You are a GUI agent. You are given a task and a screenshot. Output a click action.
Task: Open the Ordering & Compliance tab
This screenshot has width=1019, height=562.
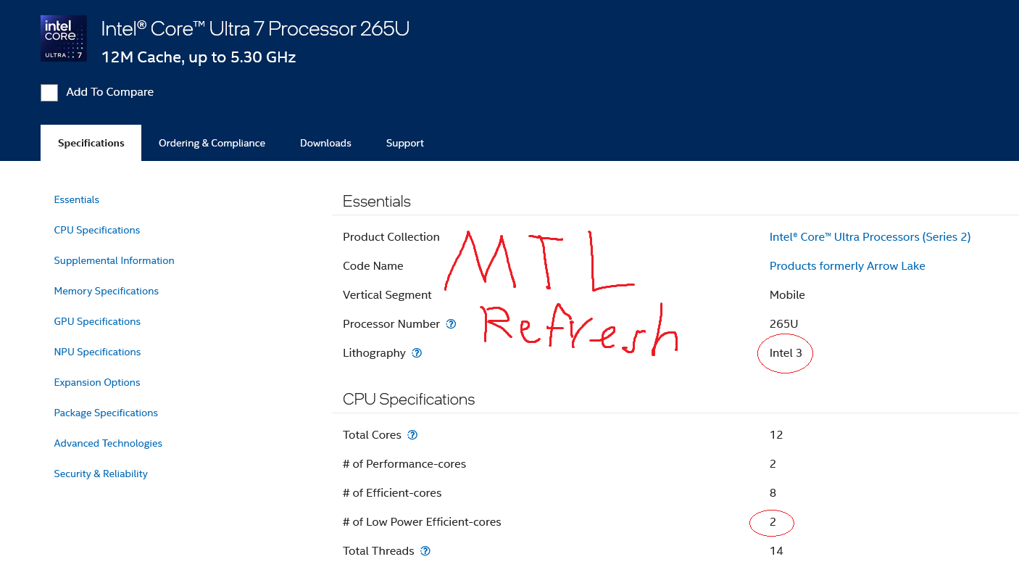pos(212,143)
